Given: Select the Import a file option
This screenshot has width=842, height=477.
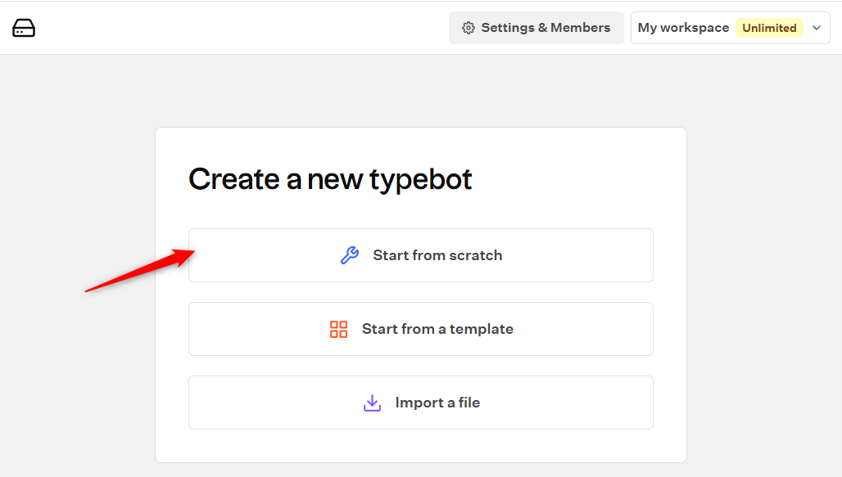Looking at the screenshot, I should [421, 403].
